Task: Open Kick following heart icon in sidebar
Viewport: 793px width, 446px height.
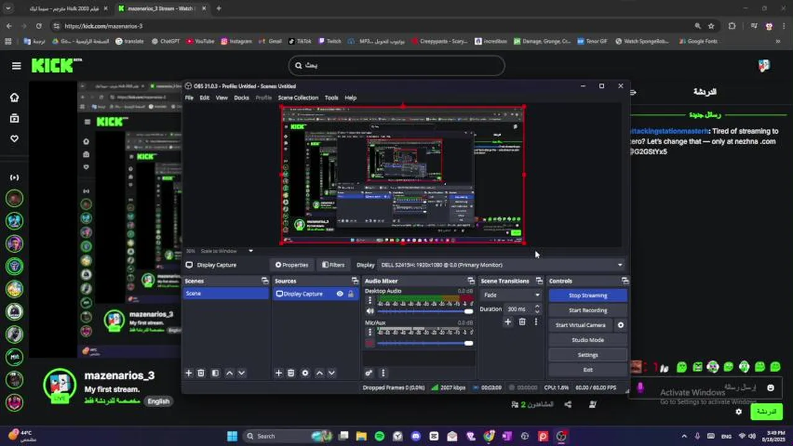Action: tap(14, 139)
